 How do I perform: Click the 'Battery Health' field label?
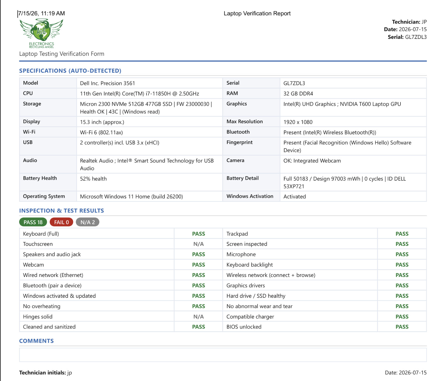pyautogui.click(x=40, y=178)
